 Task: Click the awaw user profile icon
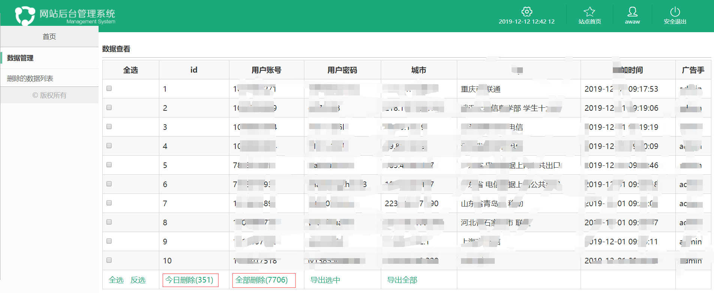pos(632,12)
